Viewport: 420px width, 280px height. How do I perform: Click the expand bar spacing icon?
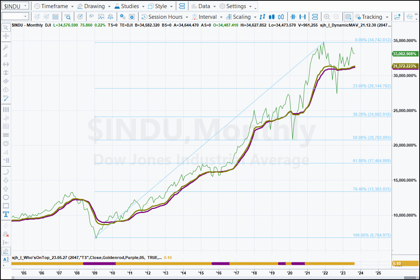tap(303, 17)
